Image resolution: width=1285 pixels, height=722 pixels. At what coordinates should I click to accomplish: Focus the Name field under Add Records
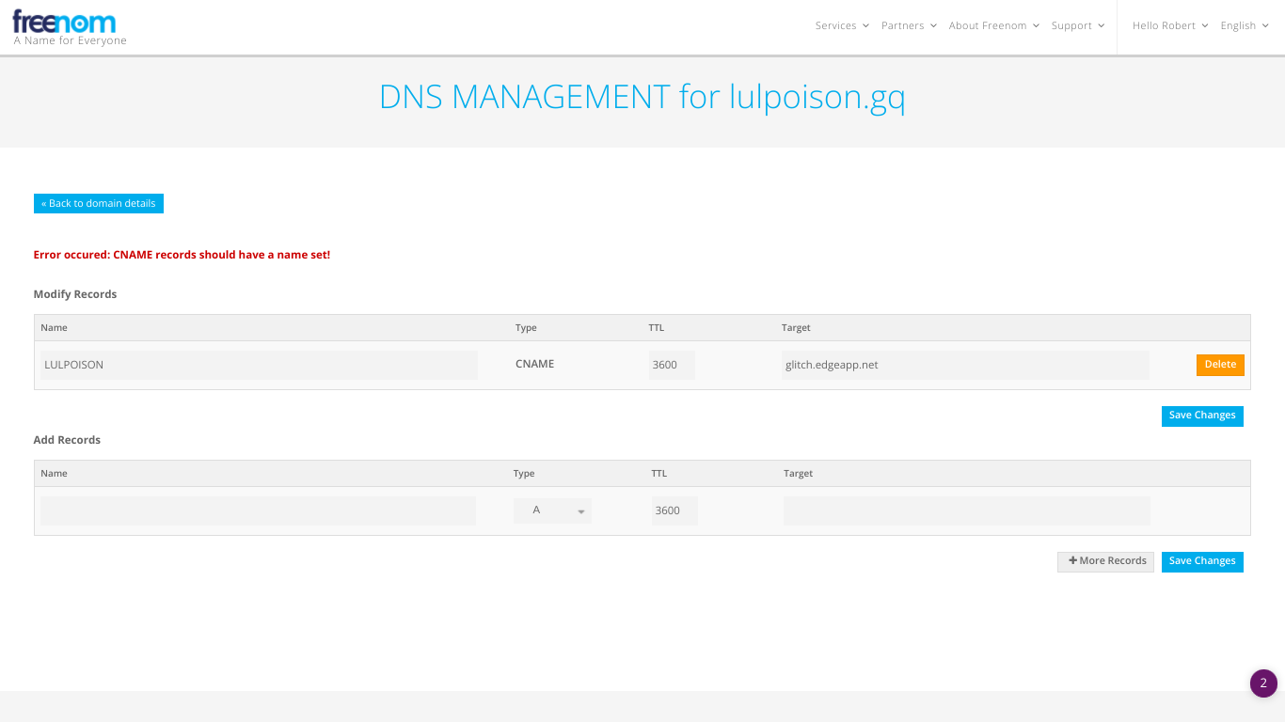pyautogui.click(x=258, y=510)
